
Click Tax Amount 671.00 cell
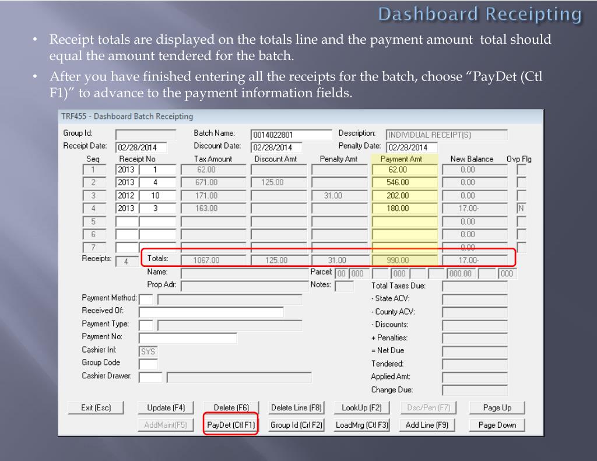(213, 183)
